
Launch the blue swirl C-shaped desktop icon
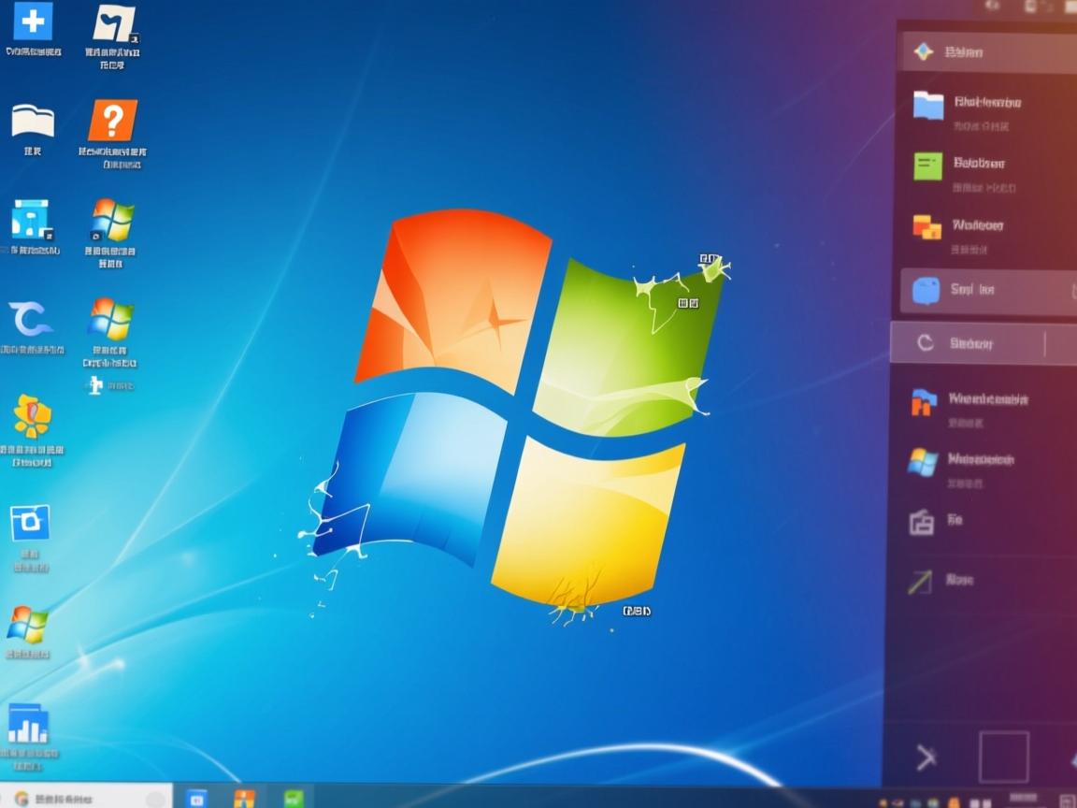pyautogui.click(x=31, y=320)
